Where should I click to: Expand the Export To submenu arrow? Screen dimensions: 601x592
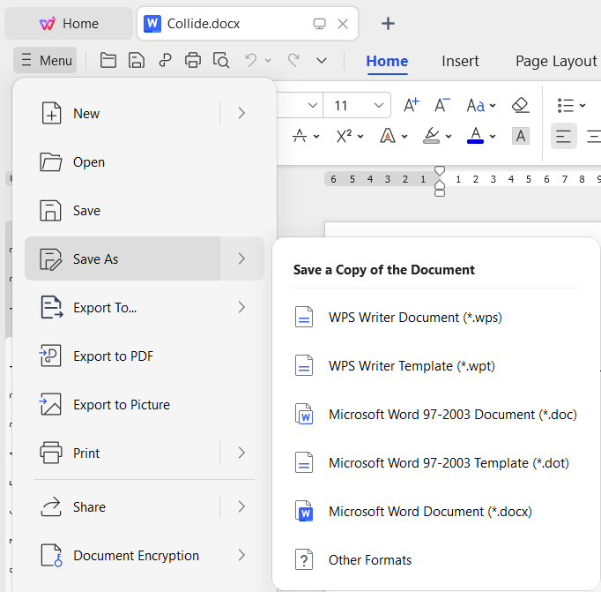[x=241, y=307]
